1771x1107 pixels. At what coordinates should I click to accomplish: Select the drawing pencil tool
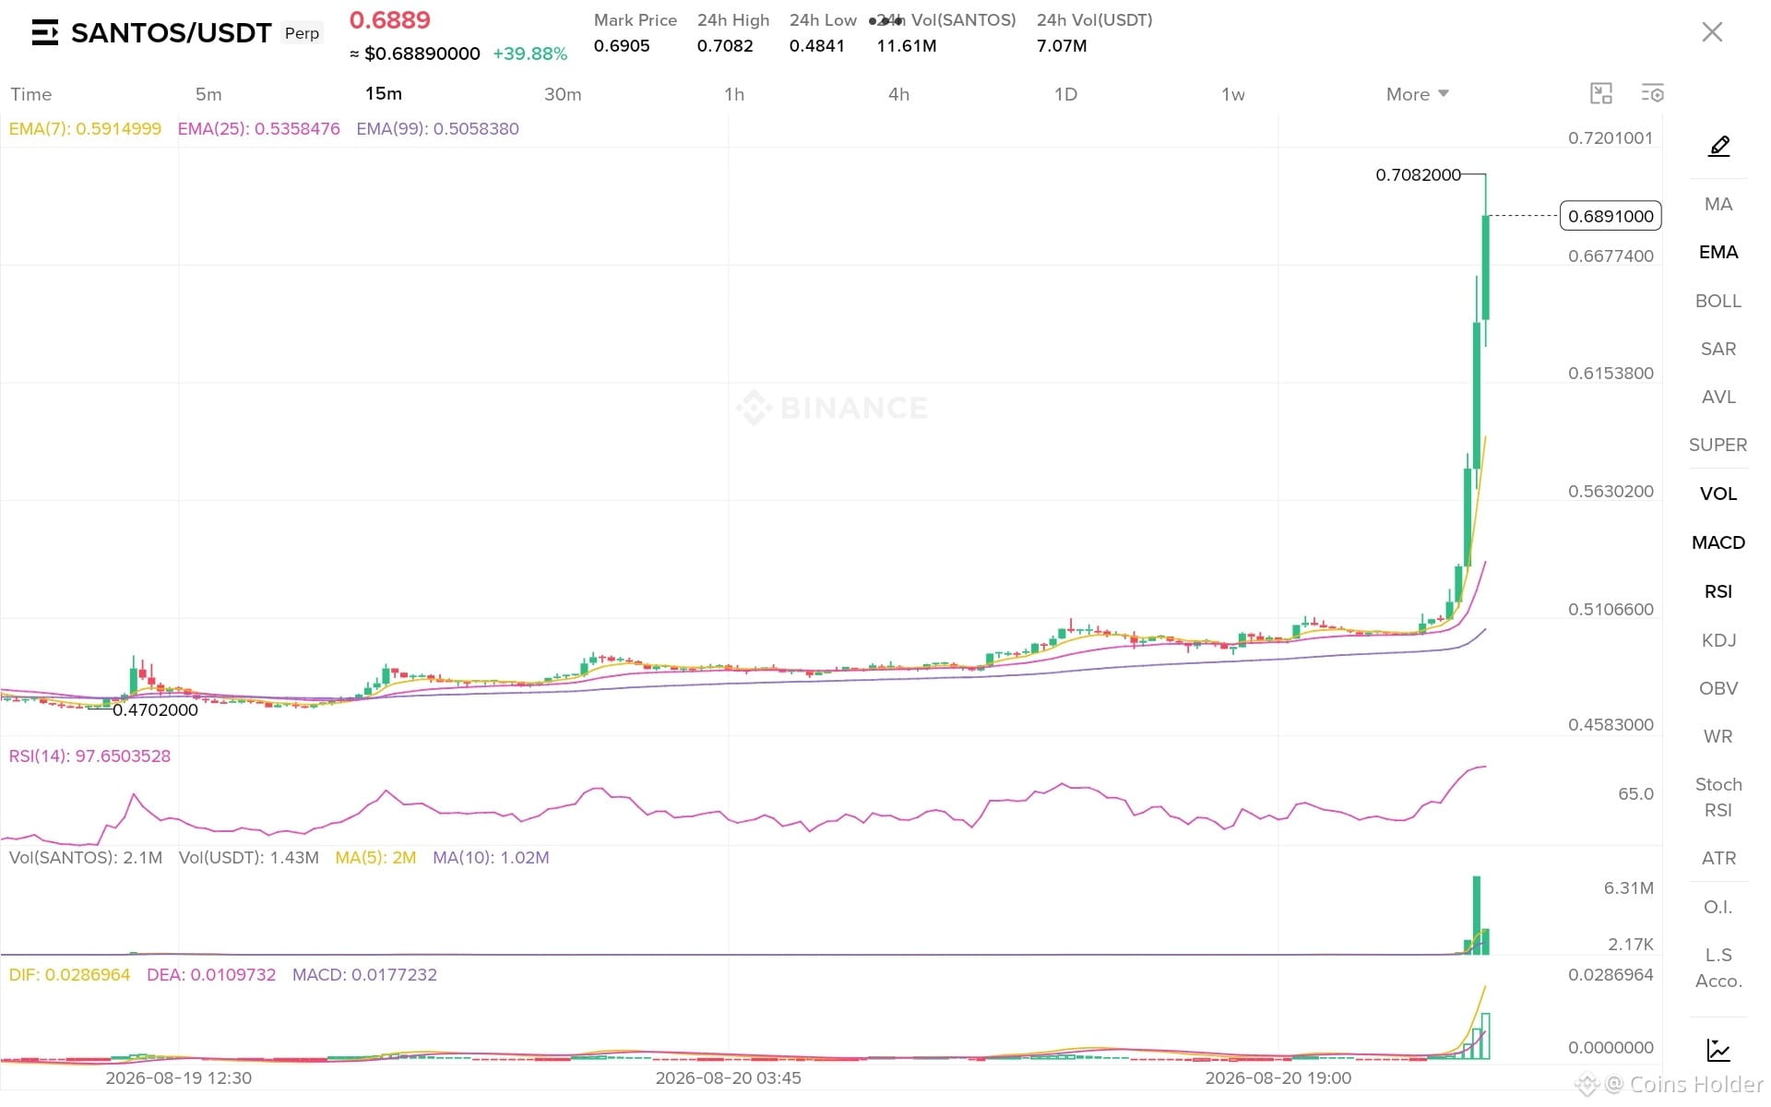pyautogui.click(x=1718, y=146)
